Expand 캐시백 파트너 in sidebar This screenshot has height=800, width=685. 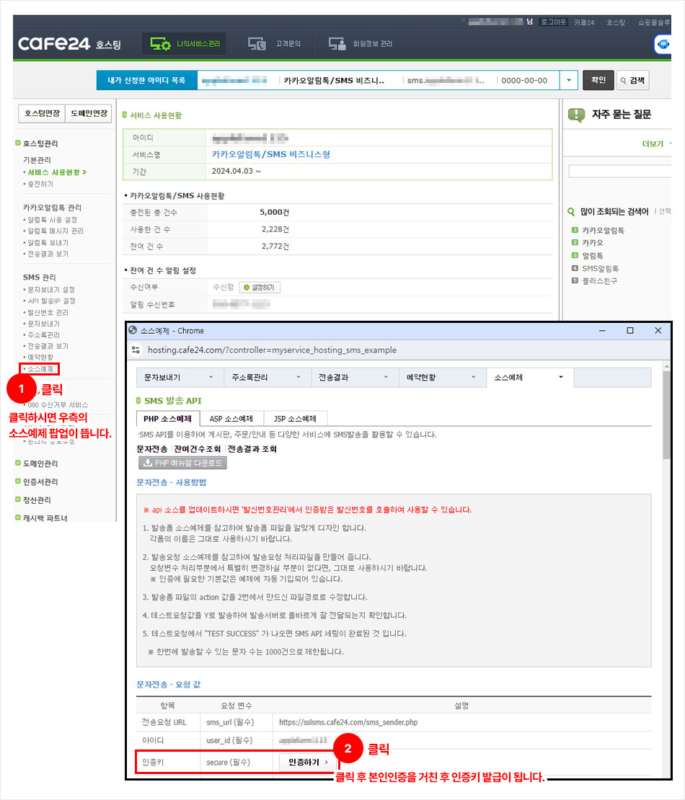pos(41,518)
